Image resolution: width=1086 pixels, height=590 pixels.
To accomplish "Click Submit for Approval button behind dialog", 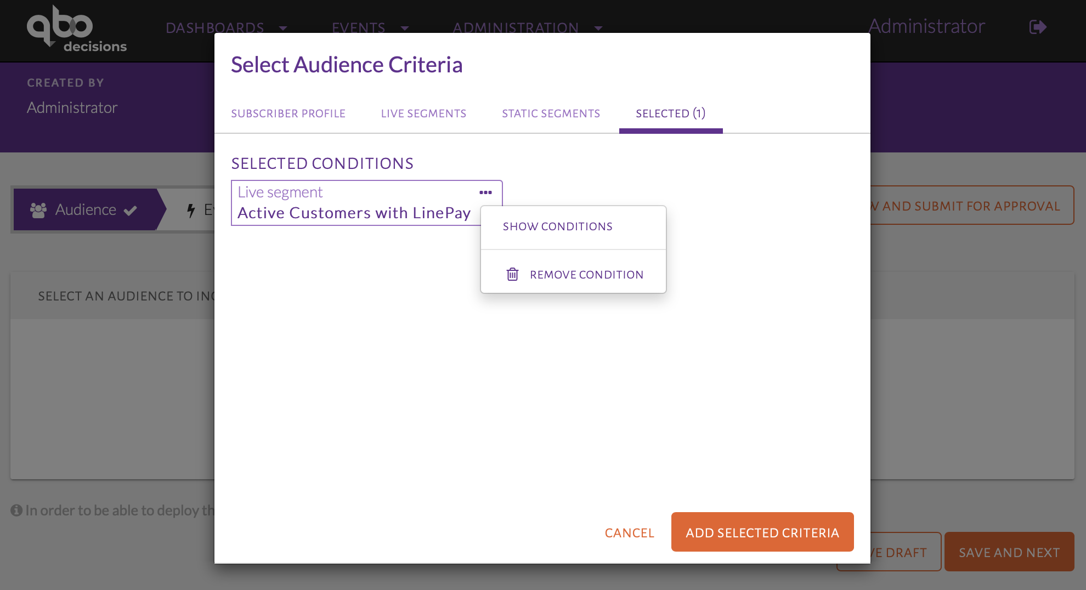I will pyautogui.click(x=972, y=206).
